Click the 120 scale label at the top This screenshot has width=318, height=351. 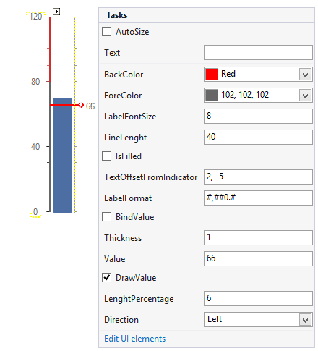[x=35, y=17]
